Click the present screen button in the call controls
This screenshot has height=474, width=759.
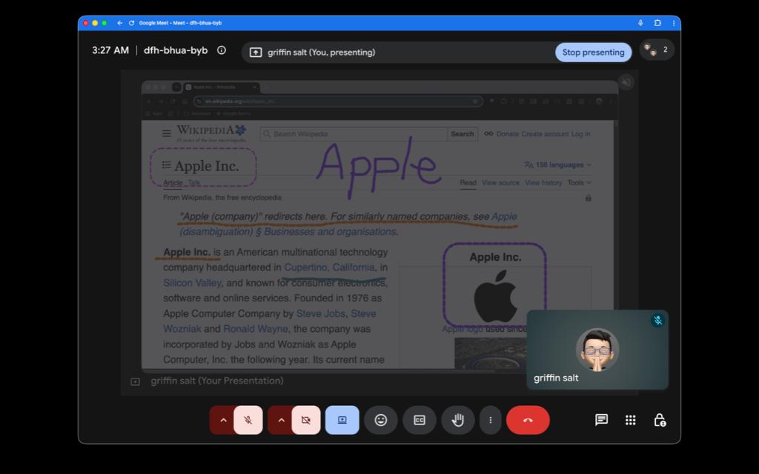coord(342,420)
